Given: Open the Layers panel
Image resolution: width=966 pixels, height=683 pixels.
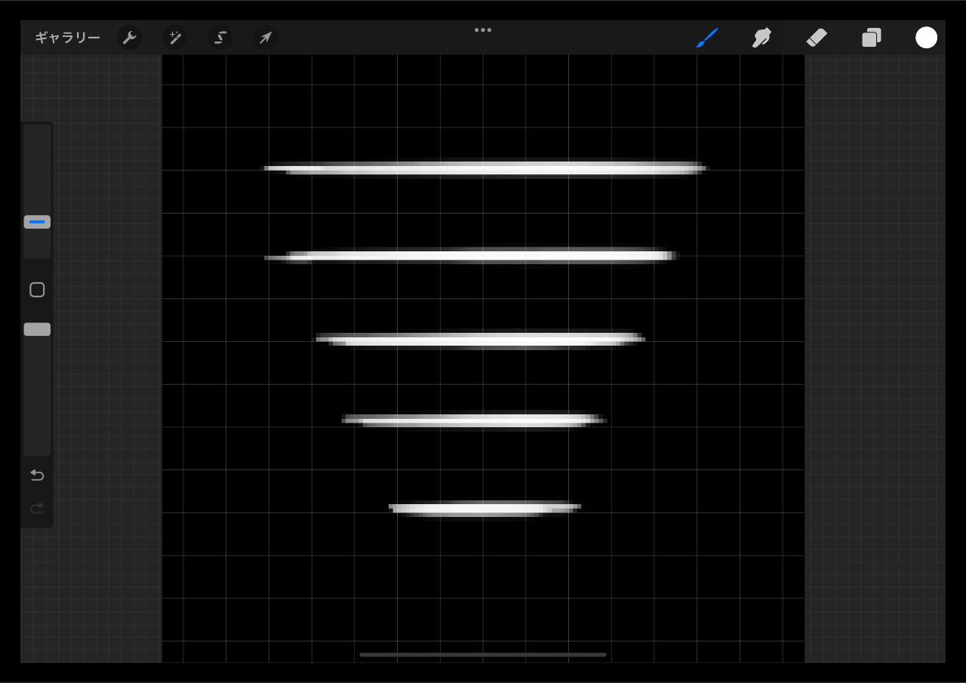Looking at the screenshot, I should tap(872, 38).
